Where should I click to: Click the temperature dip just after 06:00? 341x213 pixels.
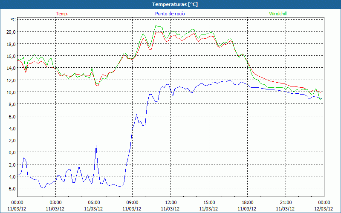[98, 86]
